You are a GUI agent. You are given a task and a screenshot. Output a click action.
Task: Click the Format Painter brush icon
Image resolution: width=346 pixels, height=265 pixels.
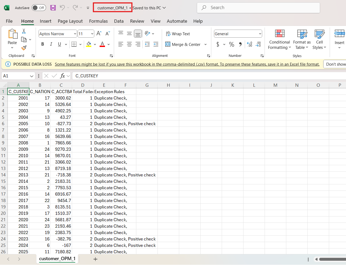point(24,48)
